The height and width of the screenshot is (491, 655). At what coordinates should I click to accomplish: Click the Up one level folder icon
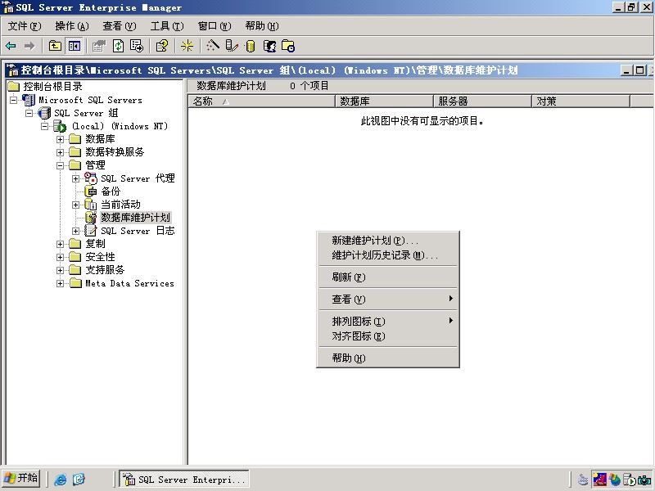coord(55,46)
